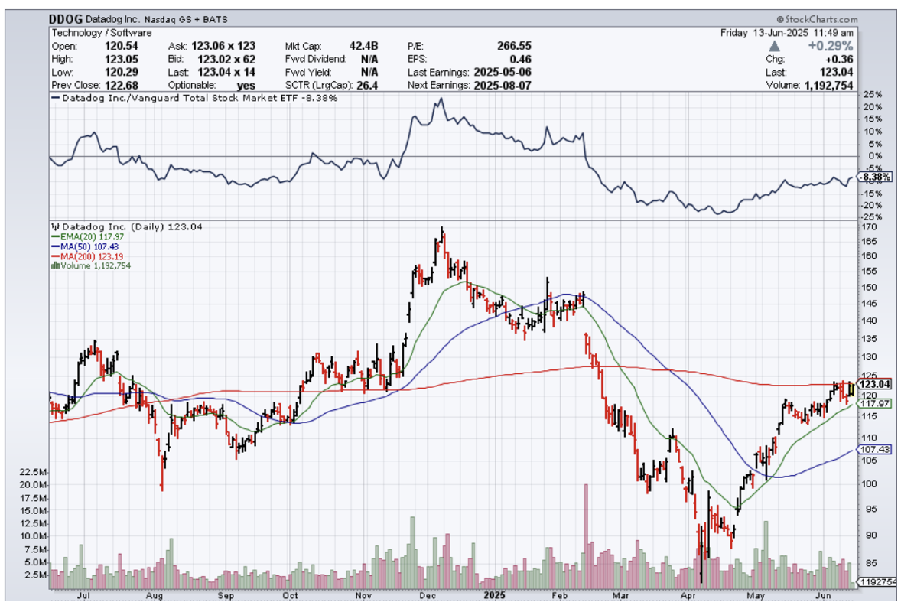Click the 2025 year marker on time axis
The height and width of the screenshot is (612, 901).
click(493, 594)
